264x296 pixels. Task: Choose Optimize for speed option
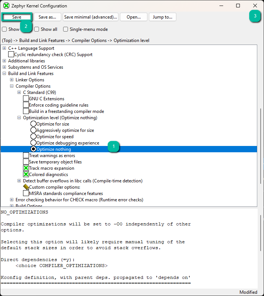pos(33,137)
